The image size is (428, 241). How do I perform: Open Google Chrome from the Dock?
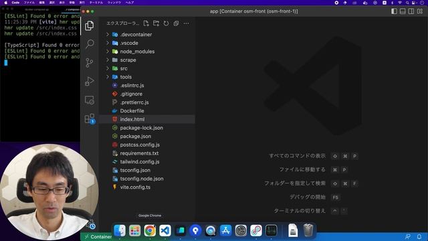point(150,230)
